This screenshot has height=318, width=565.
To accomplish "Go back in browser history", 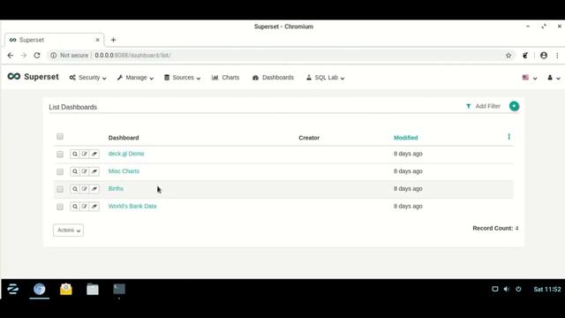I will click(x=10, y=55).
